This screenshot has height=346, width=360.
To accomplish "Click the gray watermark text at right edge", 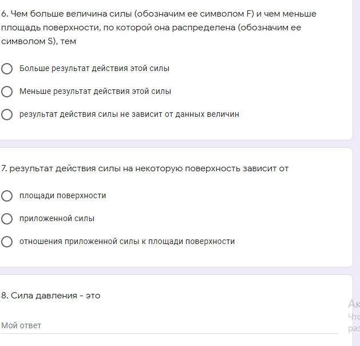I will point(353,314).
